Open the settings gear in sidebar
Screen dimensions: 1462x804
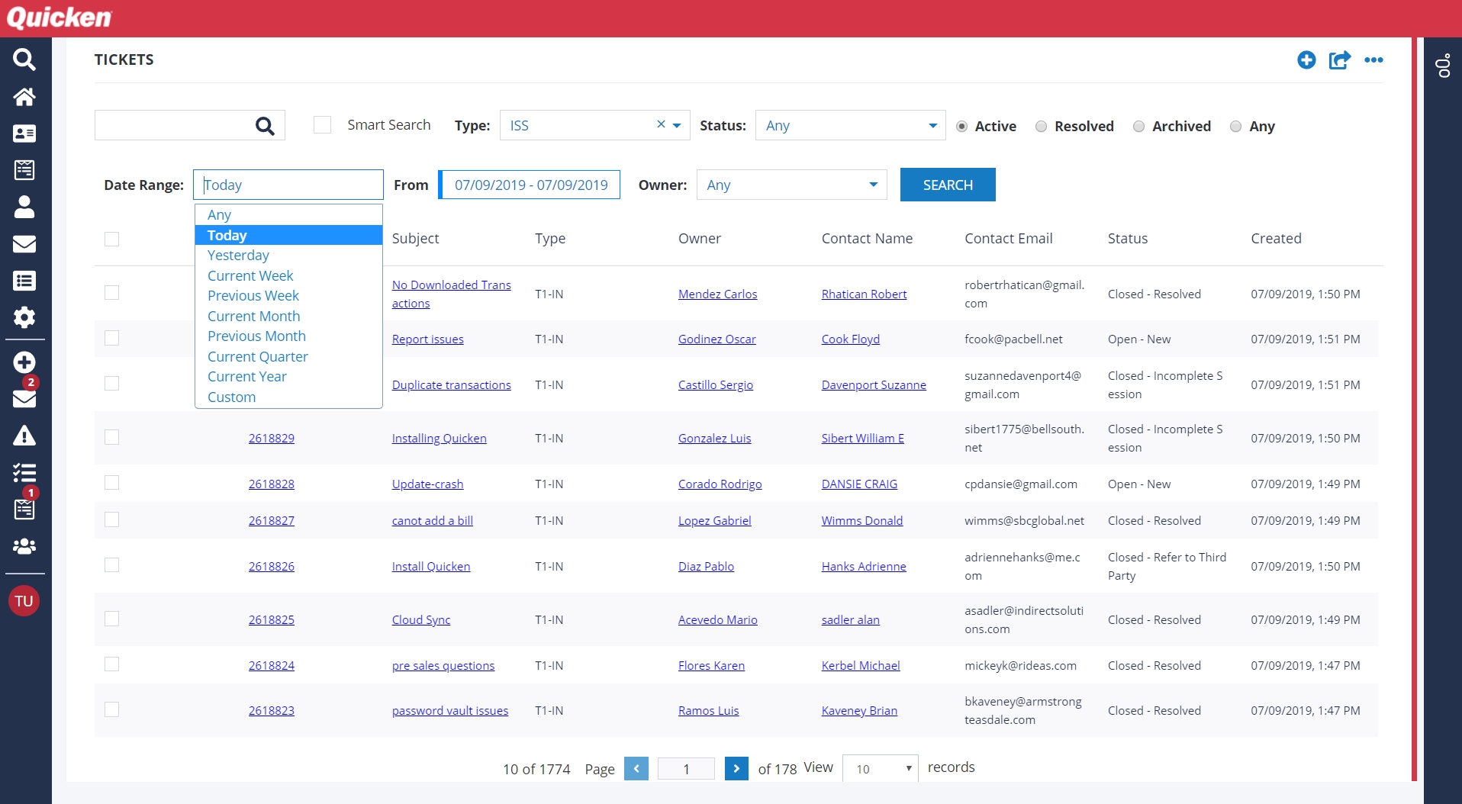pos(24,317)
